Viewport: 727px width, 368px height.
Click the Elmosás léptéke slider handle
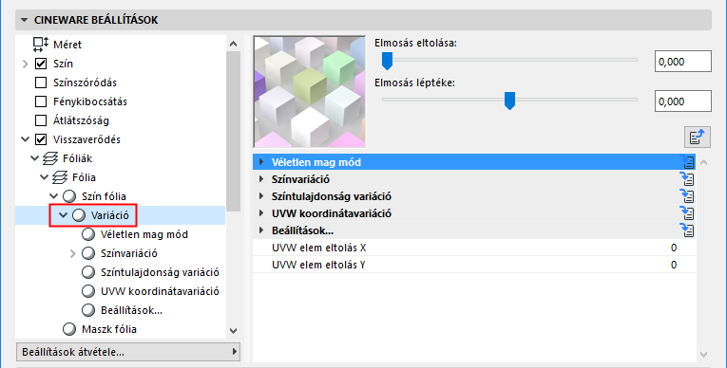tap(509, 101)
